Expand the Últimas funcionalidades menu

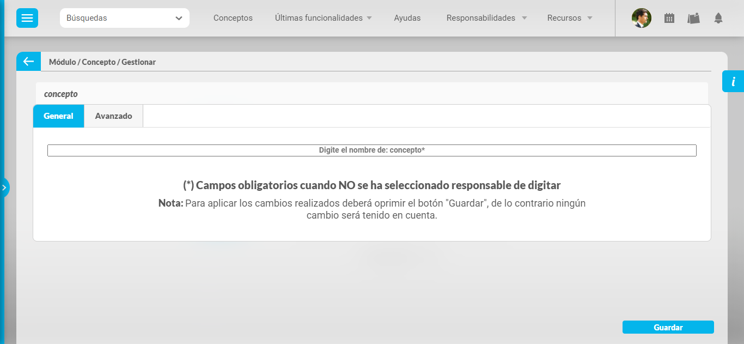tap(324, 18)
